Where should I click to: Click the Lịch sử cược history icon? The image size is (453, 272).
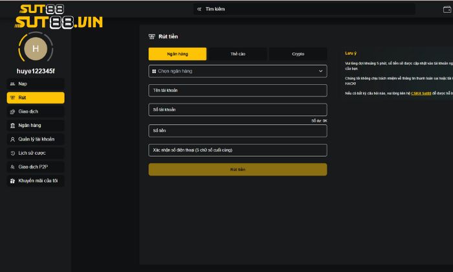13,153
